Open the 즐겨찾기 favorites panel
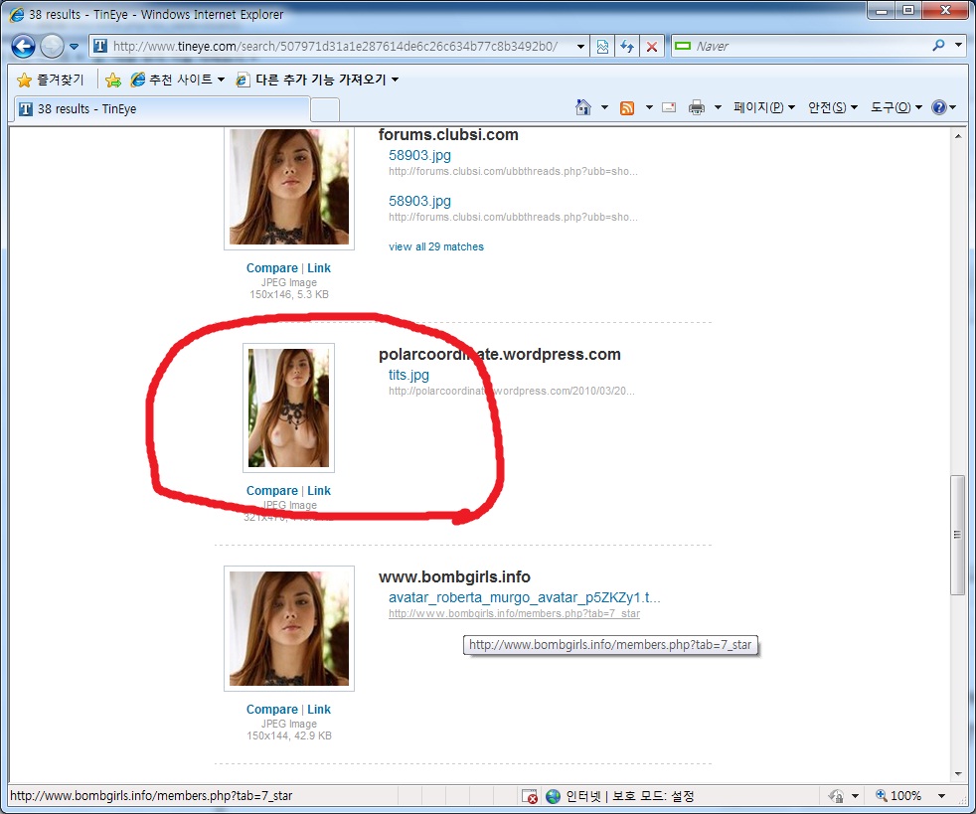The width and height of the screenshot is (976, 814). tap(51, 80)
